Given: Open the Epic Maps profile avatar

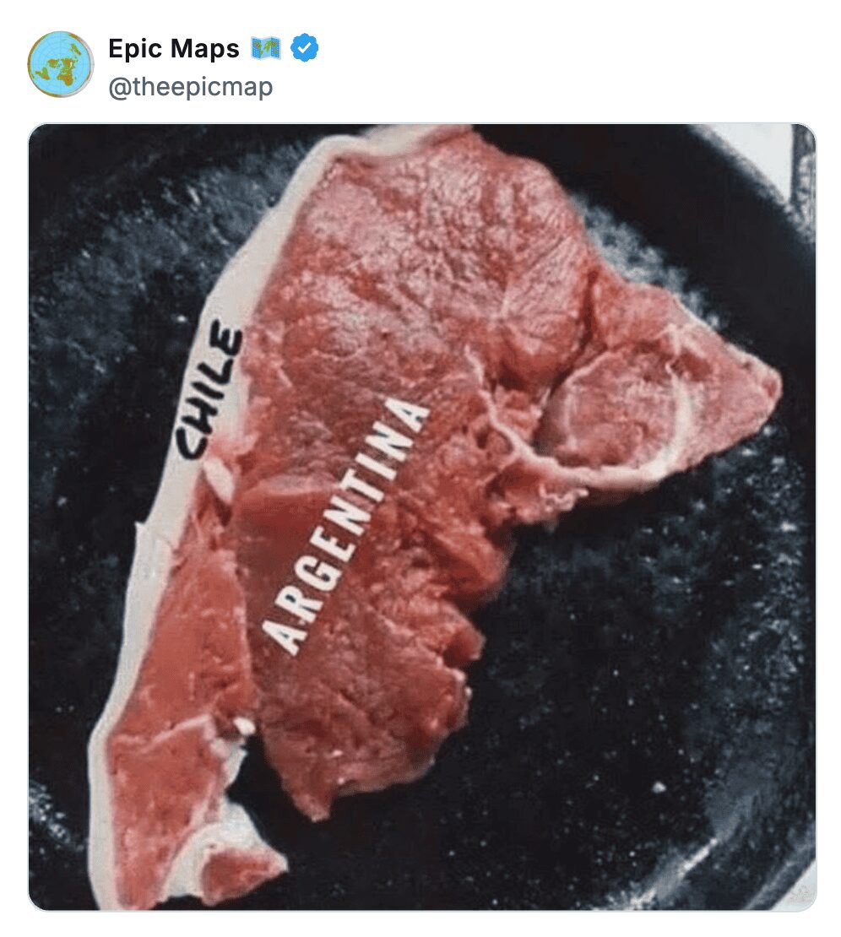Looking at the screenshot, I should click(60, 64).
